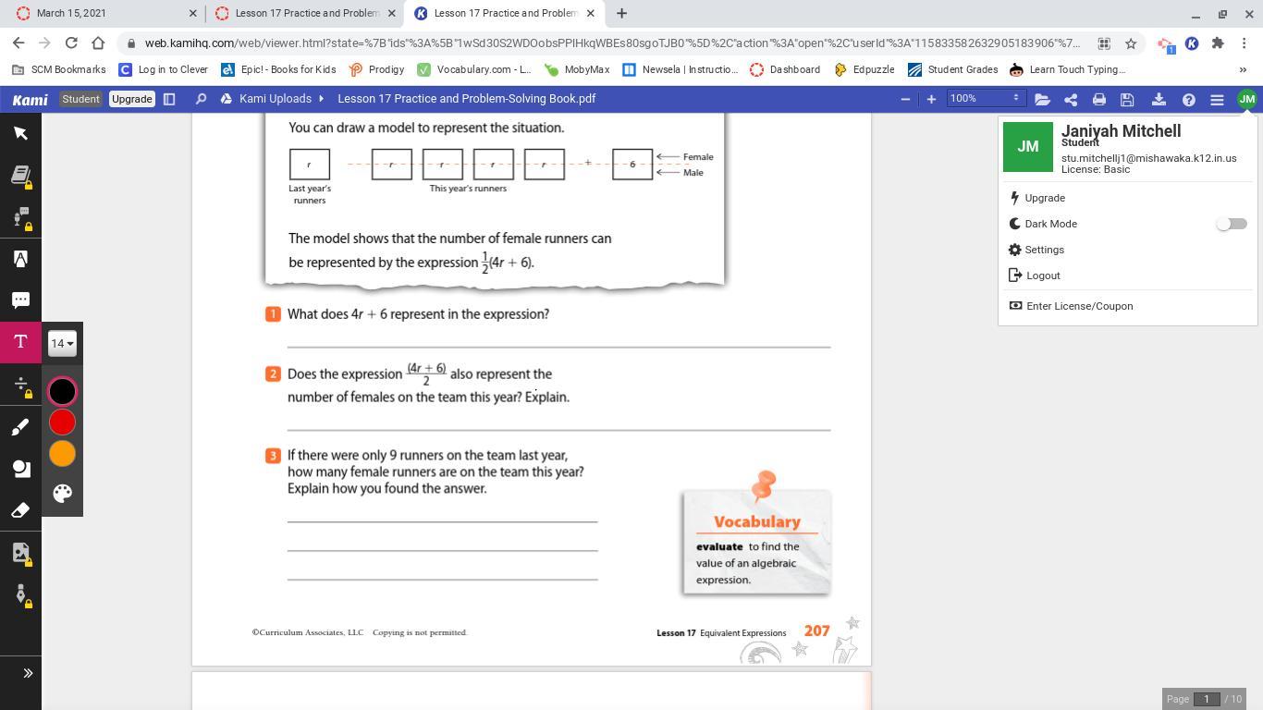Click the Google Drive location icon

pos(226,99)
